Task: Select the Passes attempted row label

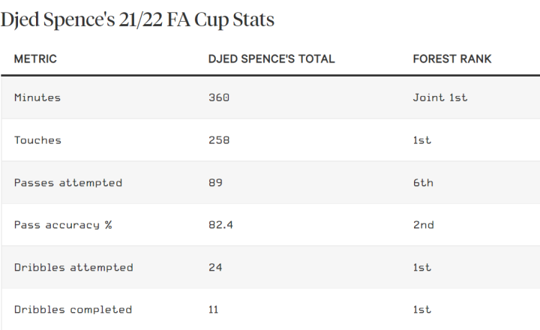Action: tap(68, 182)
